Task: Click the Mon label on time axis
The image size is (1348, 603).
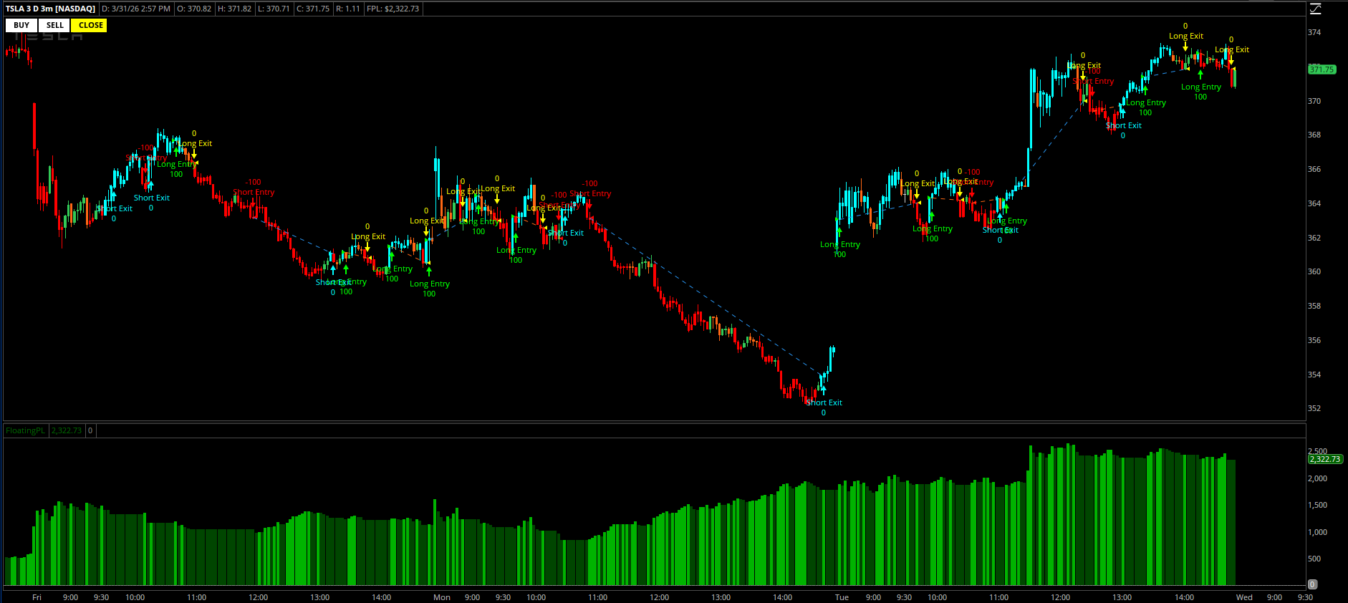Action: pos(442,597)
